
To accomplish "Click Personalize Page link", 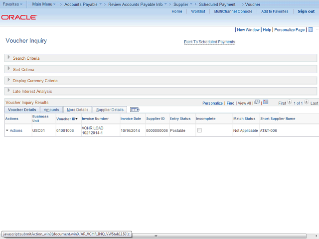I will tap(289, 30).
